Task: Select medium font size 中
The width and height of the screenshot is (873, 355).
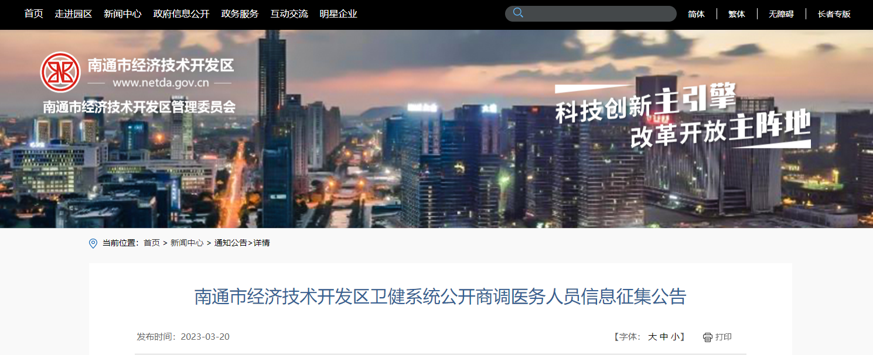Action: pos(664,337)
